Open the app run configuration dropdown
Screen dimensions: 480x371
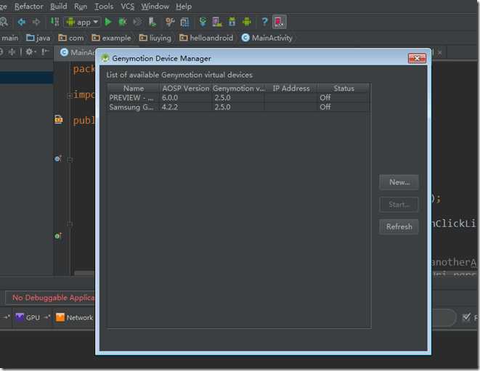82,22
